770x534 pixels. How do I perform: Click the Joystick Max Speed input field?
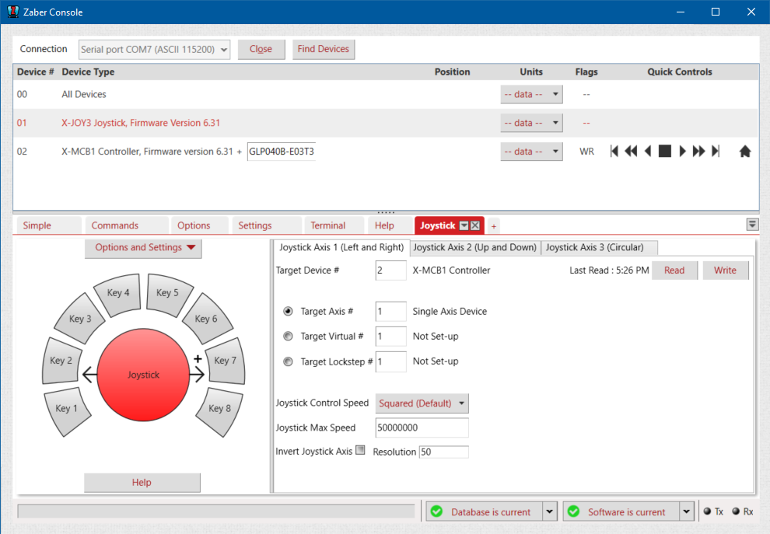[x=422, y=428]
